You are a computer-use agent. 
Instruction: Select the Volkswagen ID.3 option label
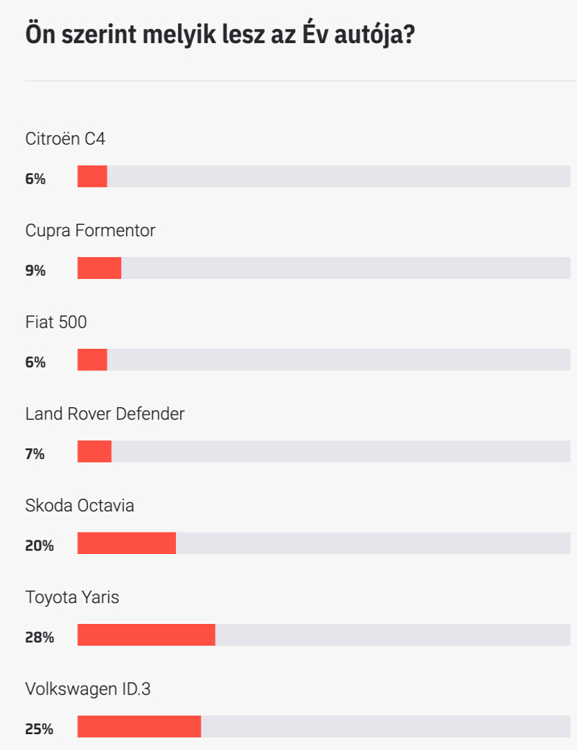(87, 689)
